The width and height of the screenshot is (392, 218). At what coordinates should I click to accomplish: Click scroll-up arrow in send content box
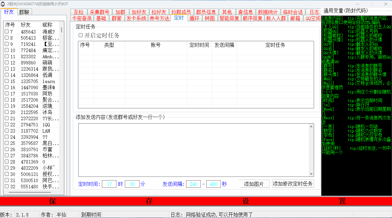(x=311, y=126)
